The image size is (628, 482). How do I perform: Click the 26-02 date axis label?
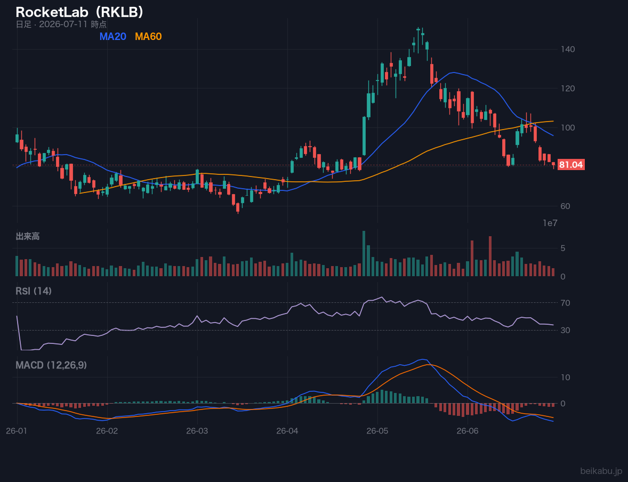107,431
